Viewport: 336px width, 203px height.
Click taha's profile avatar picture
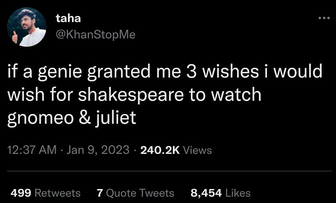tap(27, 27)
